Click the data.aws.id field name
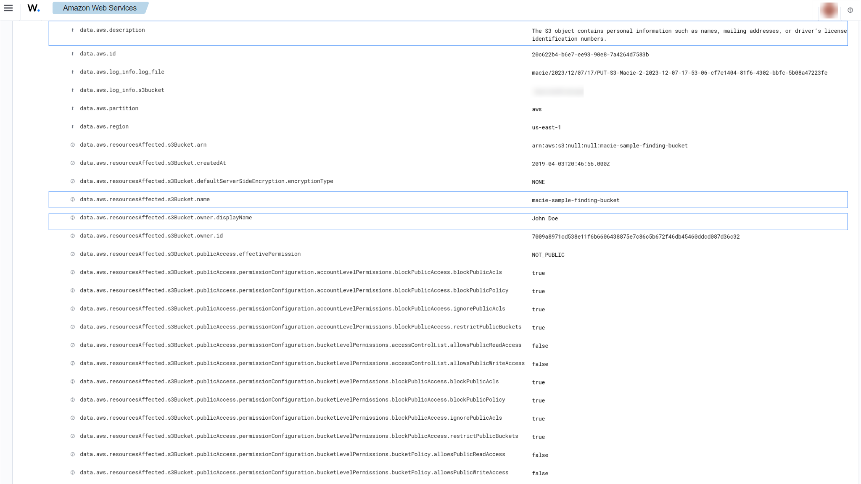The height and width of the screenshot is (484, 861). click(x=98, y=54)
